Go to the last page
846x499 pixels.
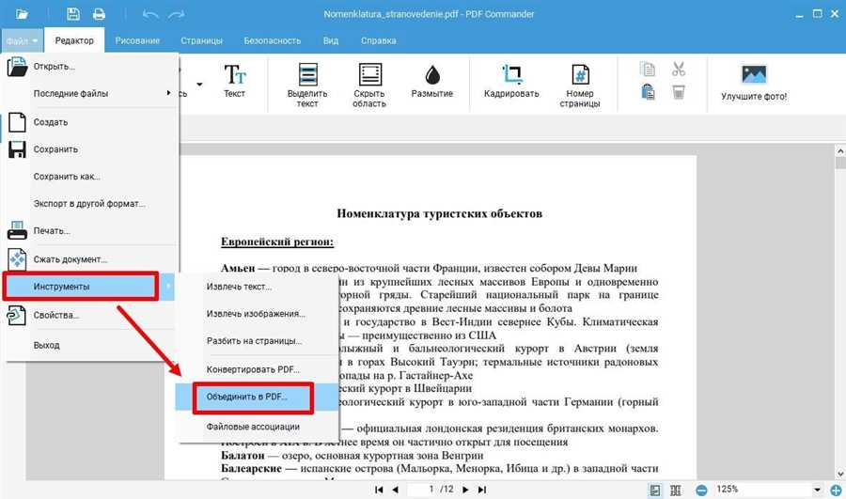(x=482, y=490)
